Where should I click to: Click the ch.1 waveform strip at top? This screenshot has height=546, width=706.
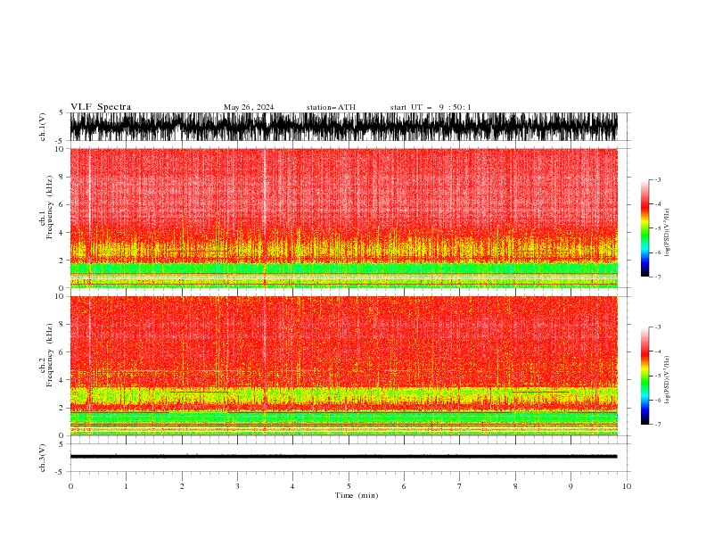(x=343, y=127)
